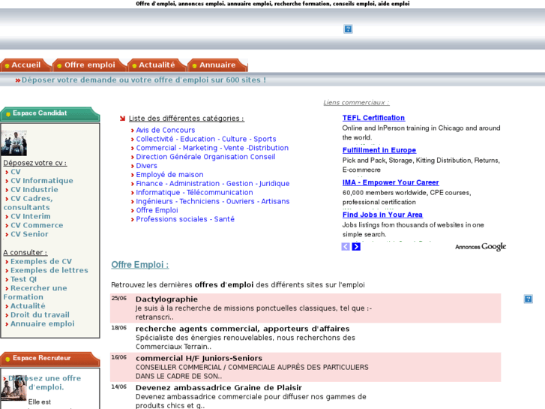Select Ingénieurs - Techniciens - Ouvriers - Artisans category
Image resolution: width=545 pixels, height=409 pixels.
[x=213, y=202]
